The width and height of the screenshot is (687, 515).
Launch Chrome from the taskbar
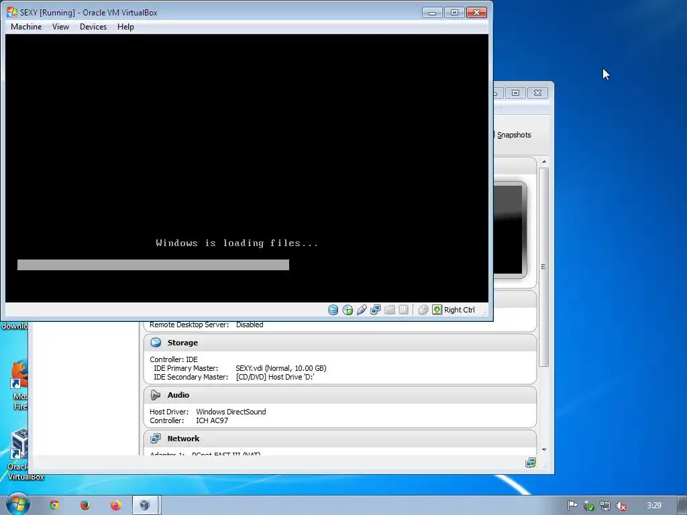[x=54, y=506]
